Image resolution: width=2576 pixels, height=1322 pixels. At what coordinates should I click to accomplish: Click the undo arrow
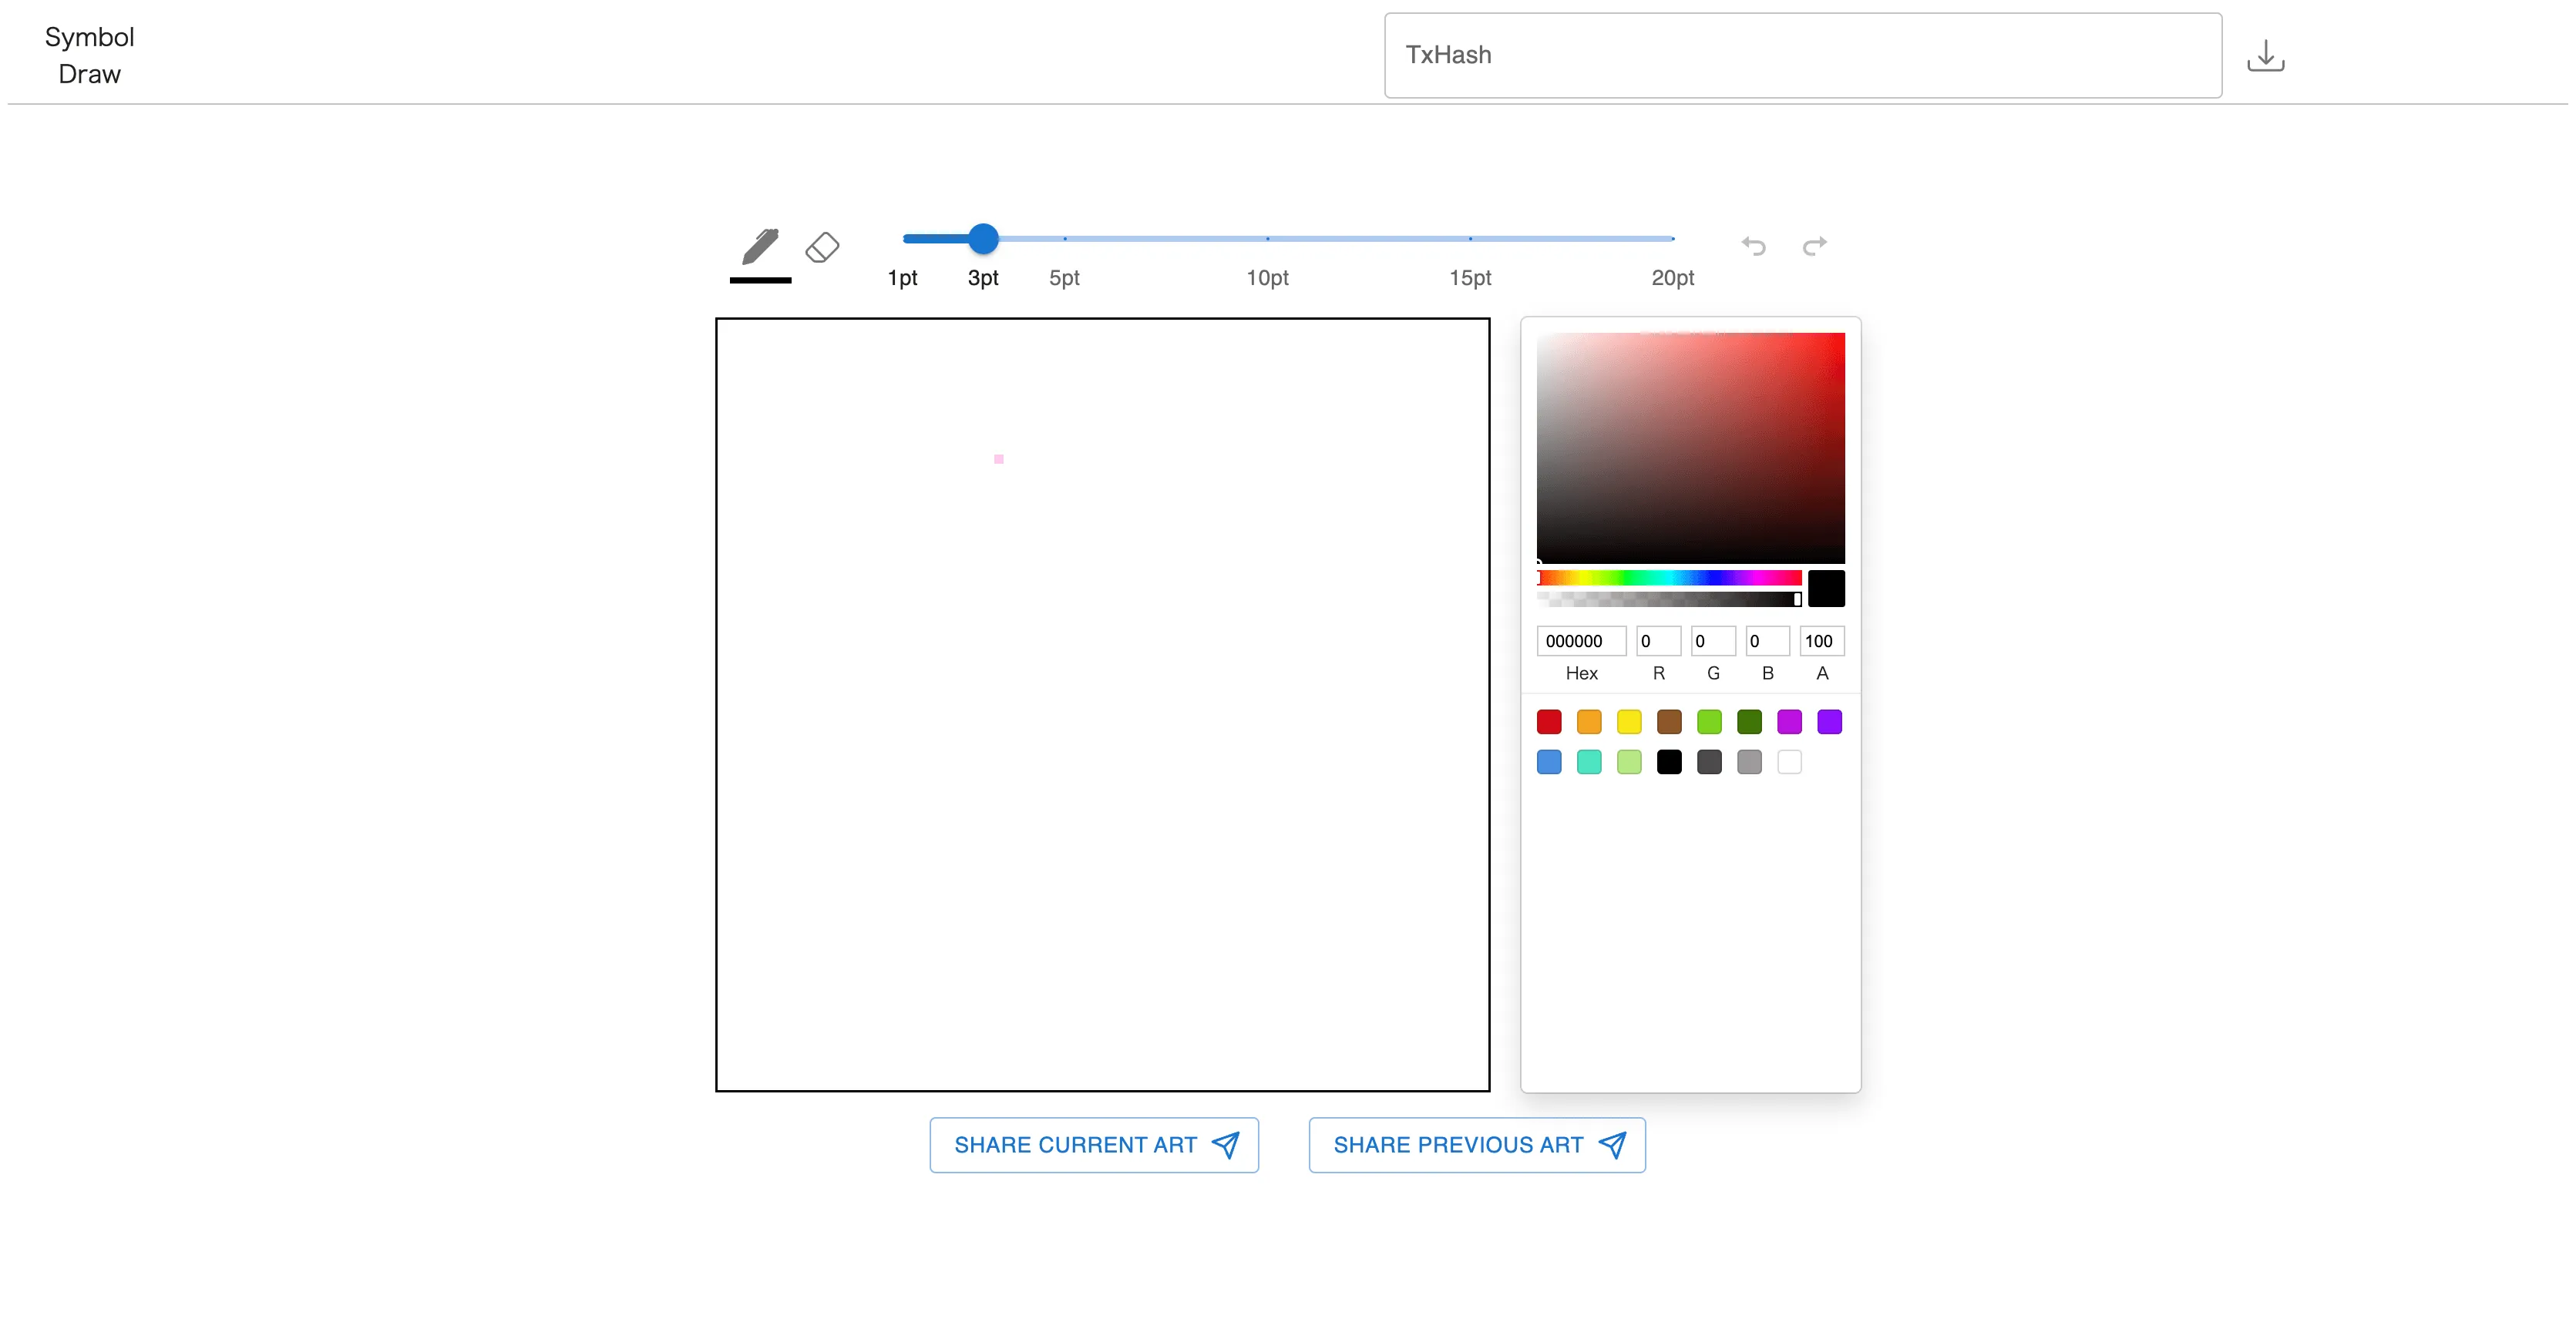click(x=1752, y=245)
